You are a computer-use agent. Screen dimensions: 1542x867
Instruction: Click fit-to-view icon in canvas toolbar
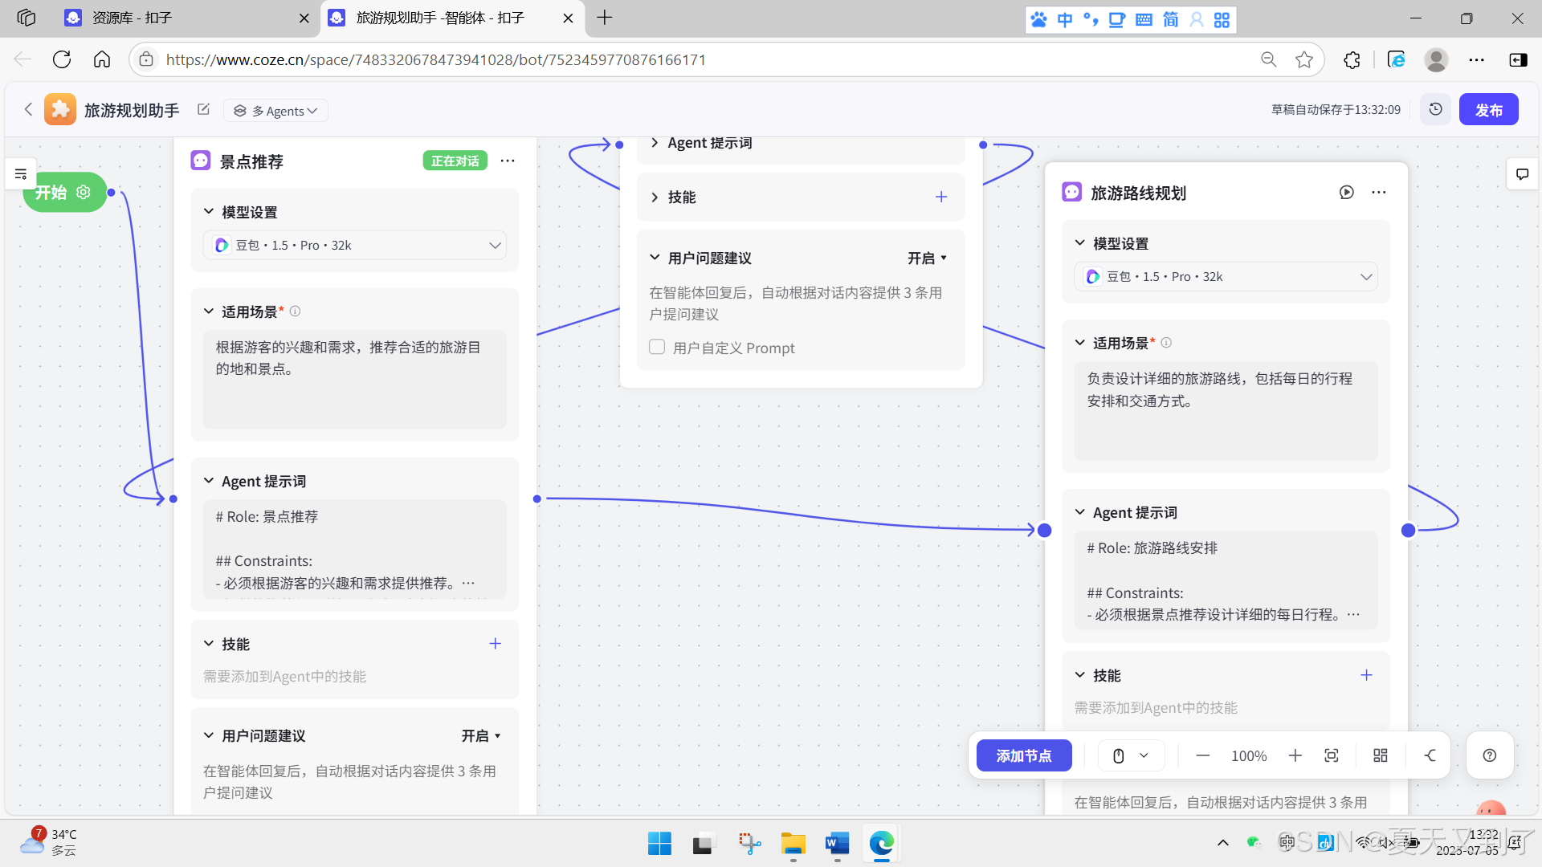pyautogui.click(x=1332, y=755)
